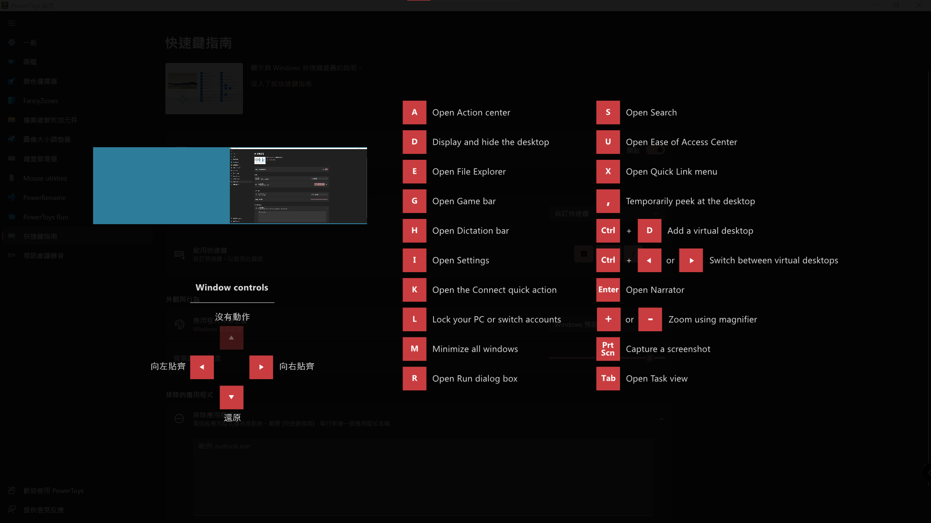Image resolution: width=931 pixels, height=523 pixels.
Task: Click the 'Temporarily peek at the desktop' label
Action: click(690, 201)
